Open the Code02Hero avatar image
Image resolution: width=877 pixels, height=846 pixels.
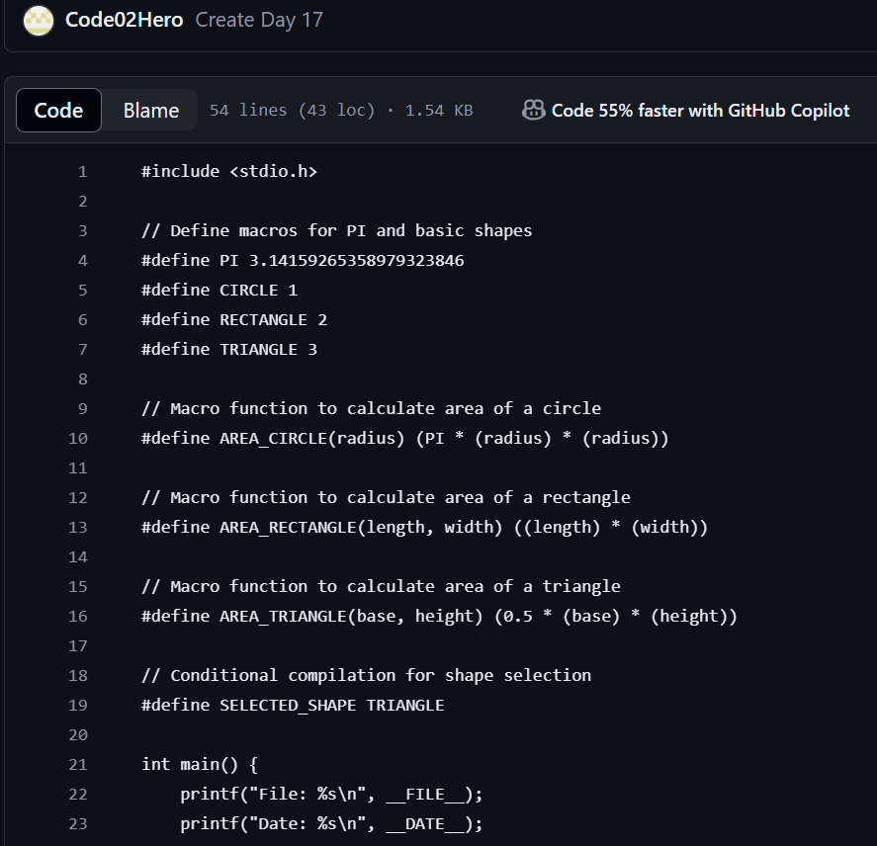pyautogui.click(x=38, y=20)
